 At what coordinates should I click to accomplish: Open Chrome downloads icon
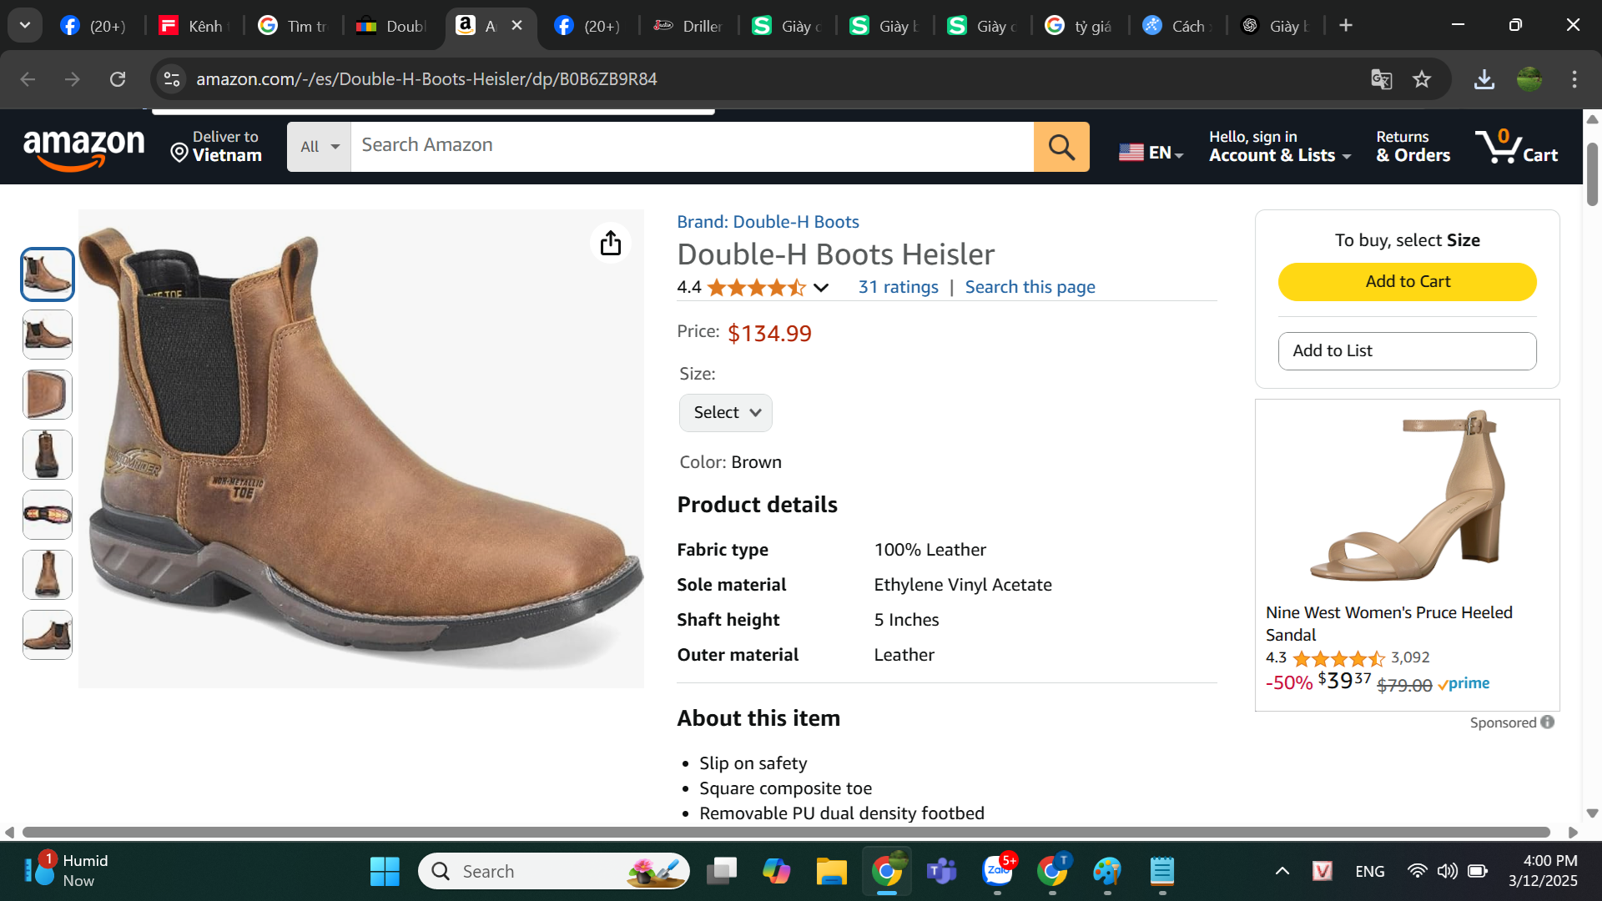(1484, 79)
